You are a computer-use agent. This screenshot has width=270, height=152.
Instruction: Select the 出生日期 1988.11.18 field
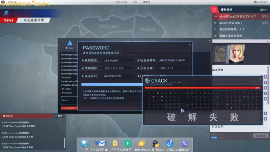pos(173,68)
